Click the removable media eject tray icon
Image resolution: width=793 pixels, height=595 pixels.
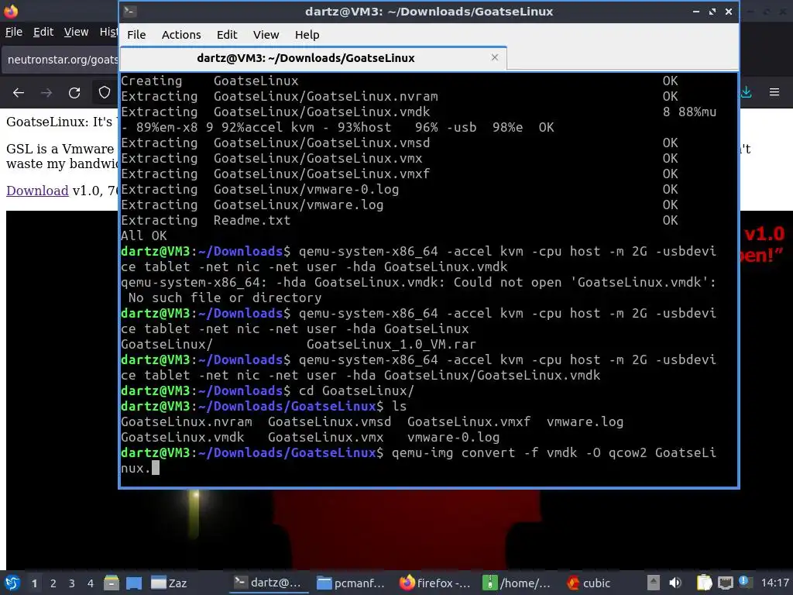(x=653, y=583)
